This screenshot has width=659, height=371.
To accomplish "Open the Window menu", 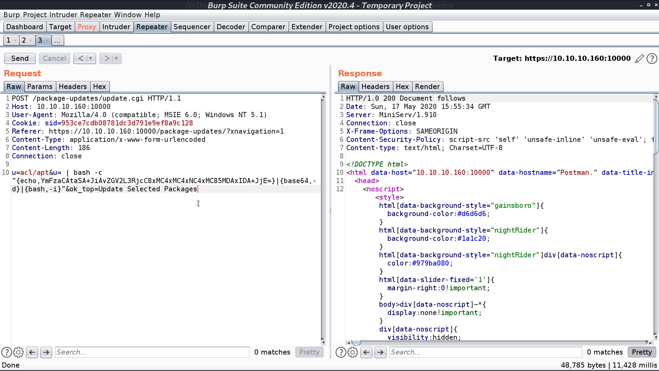I will click(x=128, y=15).
